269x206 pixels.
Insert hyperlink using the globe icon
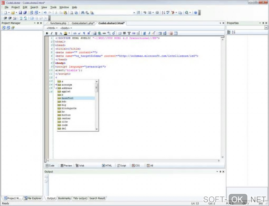click(99, 33)
